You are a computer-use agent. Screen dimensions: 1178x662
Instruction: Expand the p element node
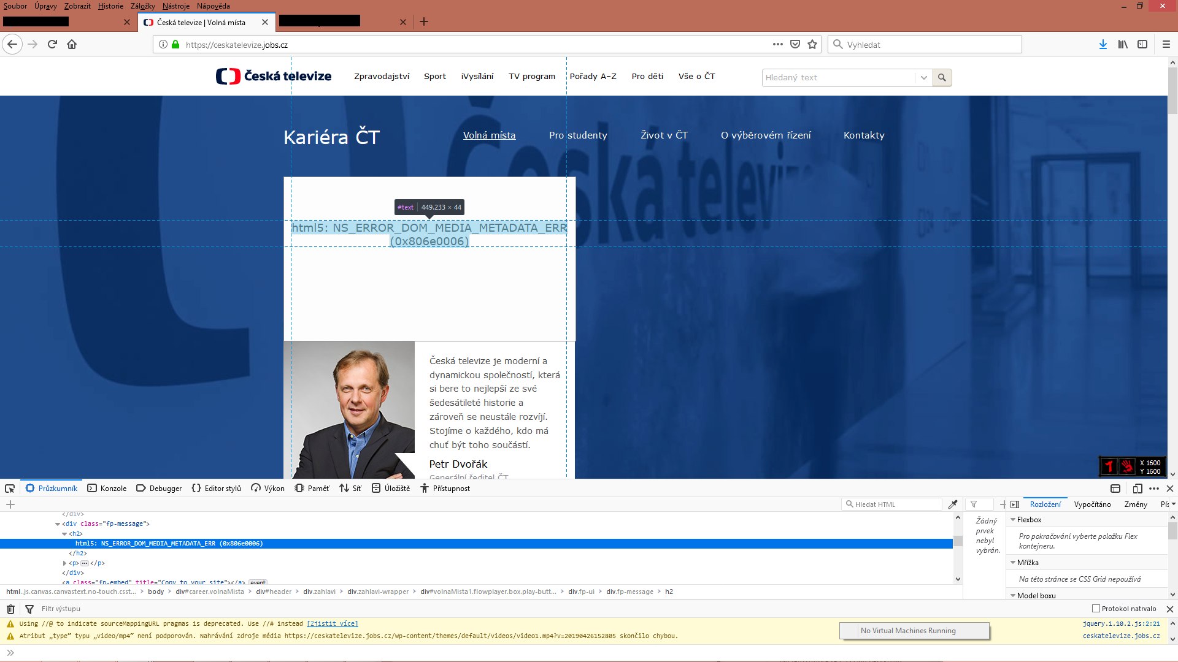[x=64, y=563]
